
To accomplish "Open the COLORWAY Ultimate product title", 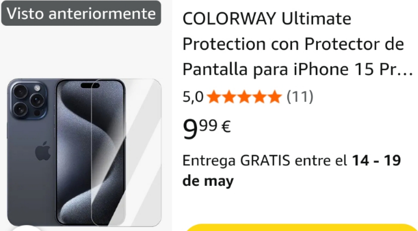I will (298, 43).
